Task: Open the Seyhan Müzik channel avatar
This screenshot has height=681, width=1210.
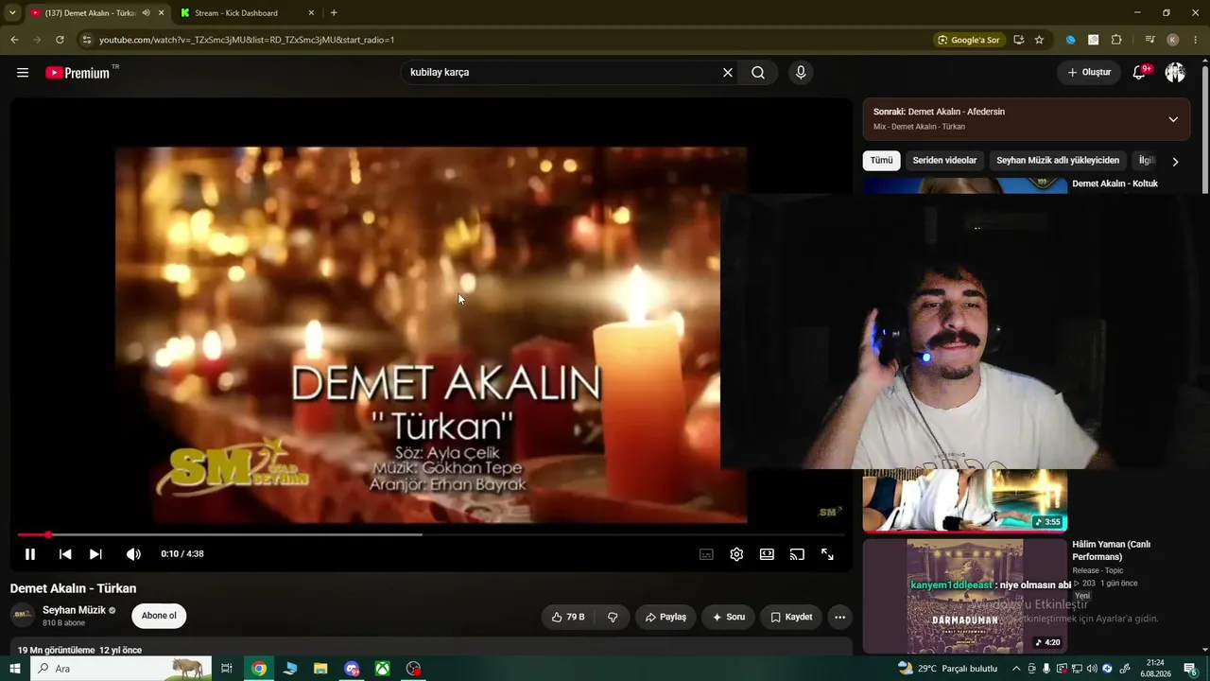Action: click(23, 616)
